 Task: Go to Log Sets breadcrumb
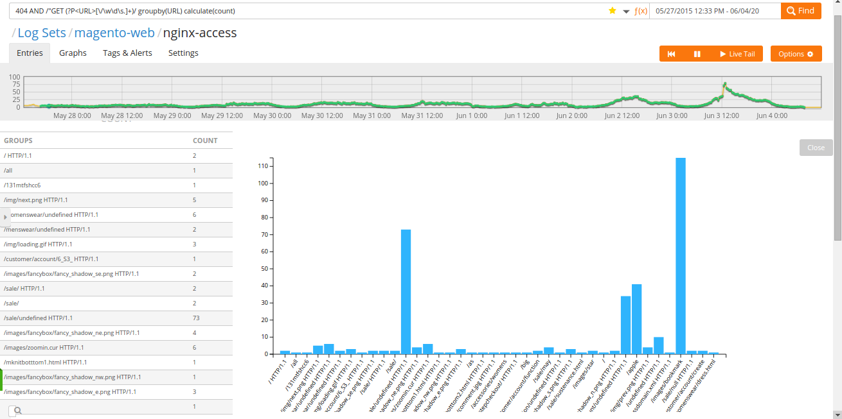[42, 33]
